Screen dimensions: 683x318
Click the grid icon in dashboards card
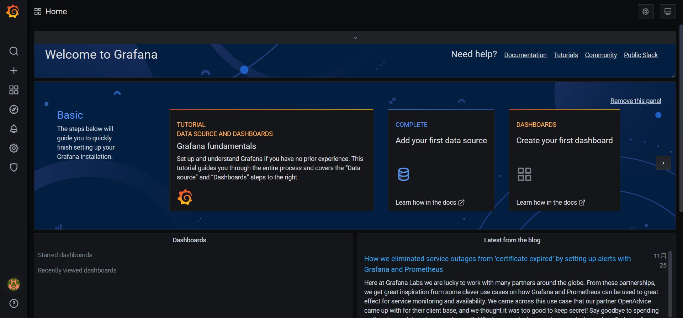524,174
